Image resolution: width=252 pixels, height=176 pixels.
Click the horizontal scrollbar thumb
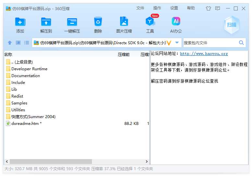51,161
